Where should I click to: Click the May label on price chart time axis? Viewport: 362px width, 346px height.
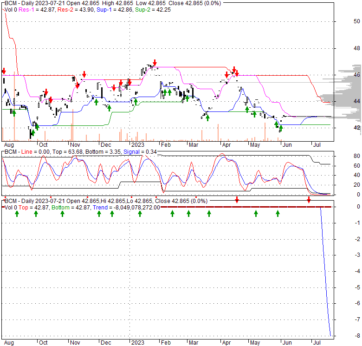255,145
